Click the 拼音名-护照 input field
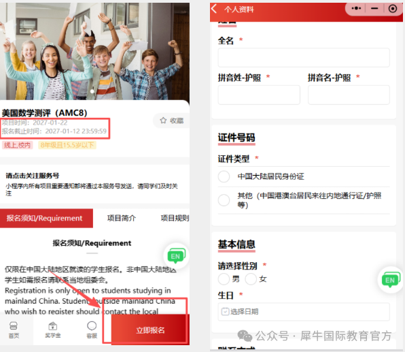The image size is (405, 352). [x=349, y=95]
